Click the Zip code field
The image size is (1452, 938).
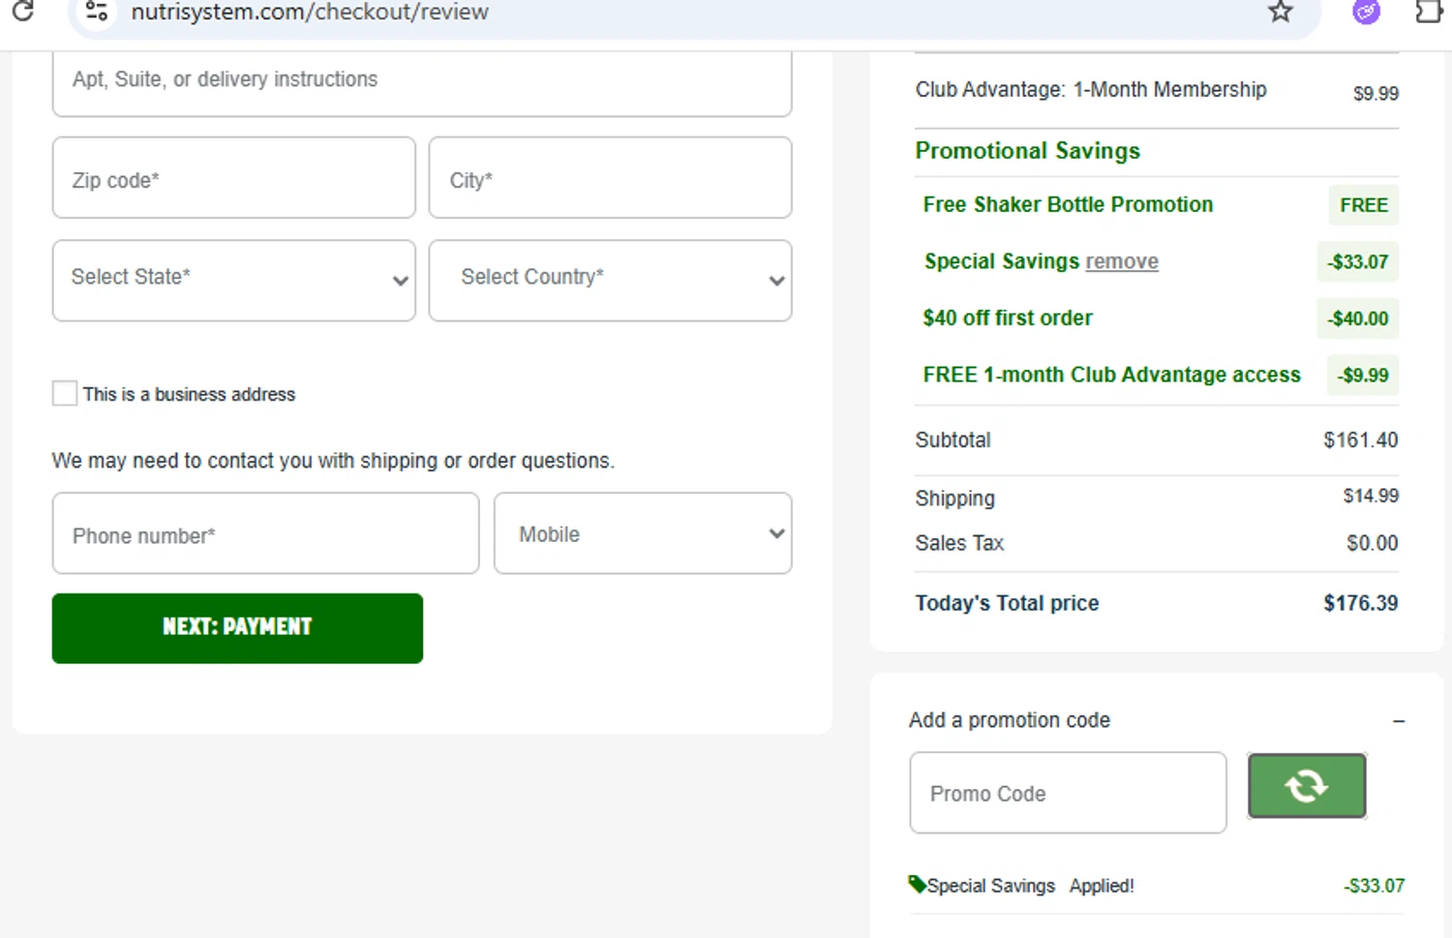[x=233, y=178]
